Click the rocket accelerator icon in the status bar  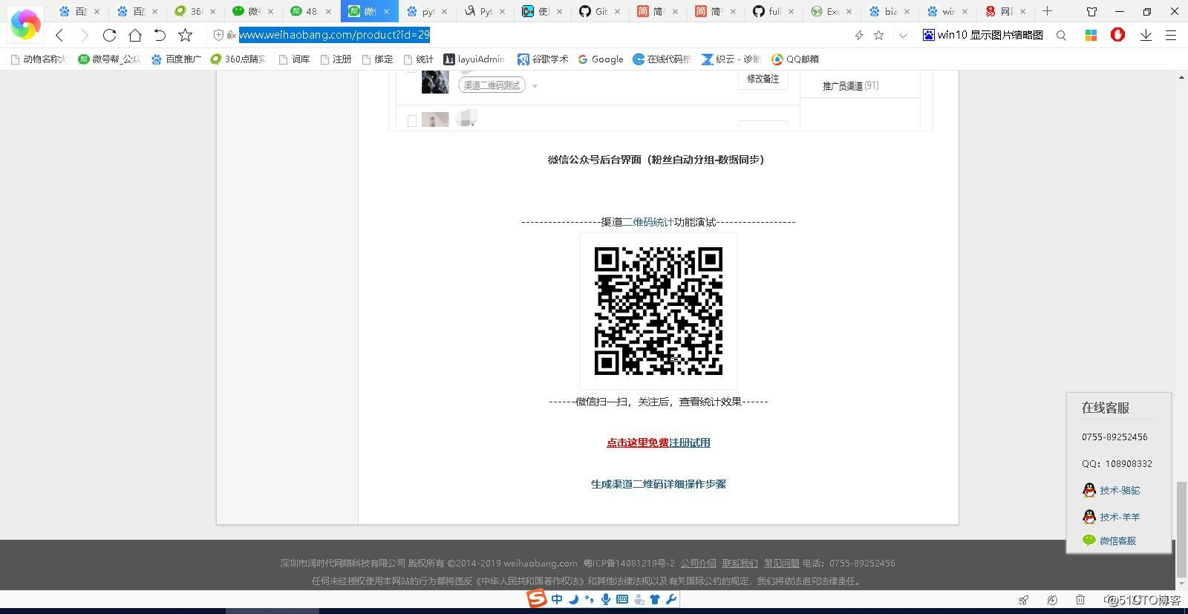click(x=1023, y=600)
